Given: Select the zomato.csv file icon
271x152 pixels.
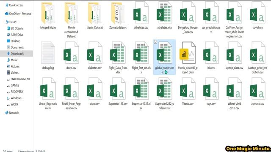Looking at the screenshot, I should (x=257, y=89).
